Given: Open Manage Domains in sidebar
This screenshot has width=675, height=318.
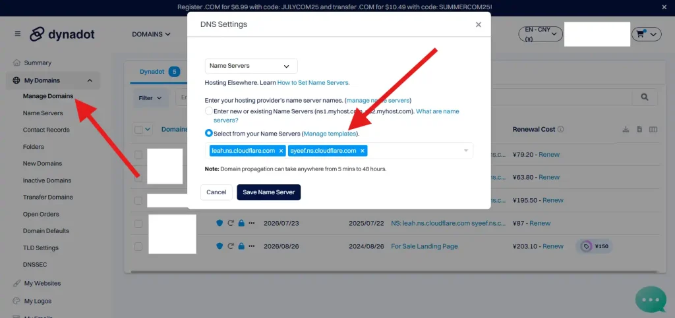Looking at the screenshot, I should pos(48,96).
